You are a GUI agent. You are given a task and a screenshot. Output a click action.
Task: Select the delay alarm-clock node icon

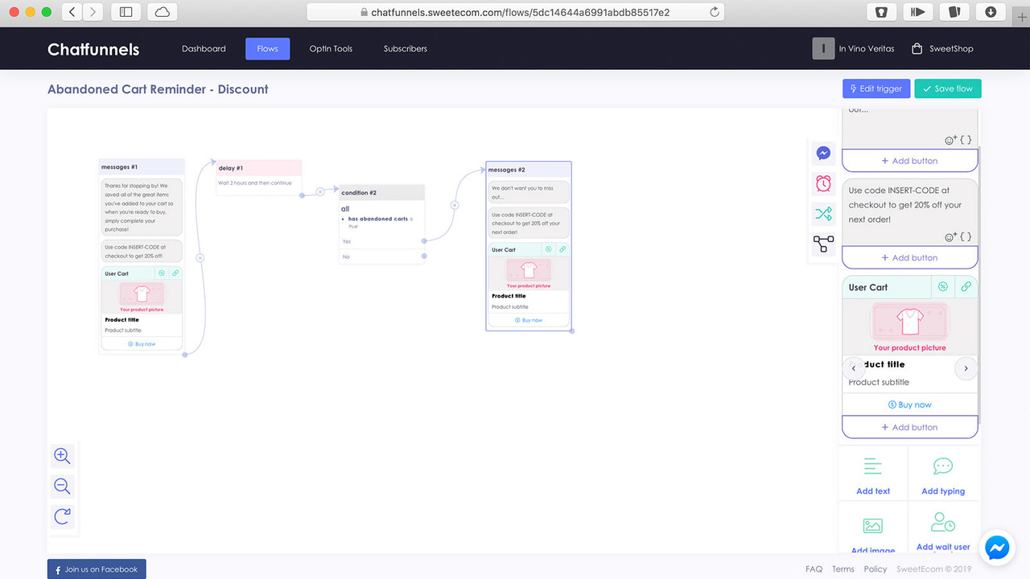[x=822, y=183]
